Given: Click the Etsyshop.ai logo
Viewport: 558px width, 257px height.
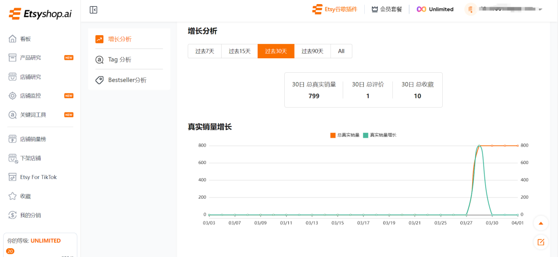Looking at the screenshot, I should pos(39,13).
